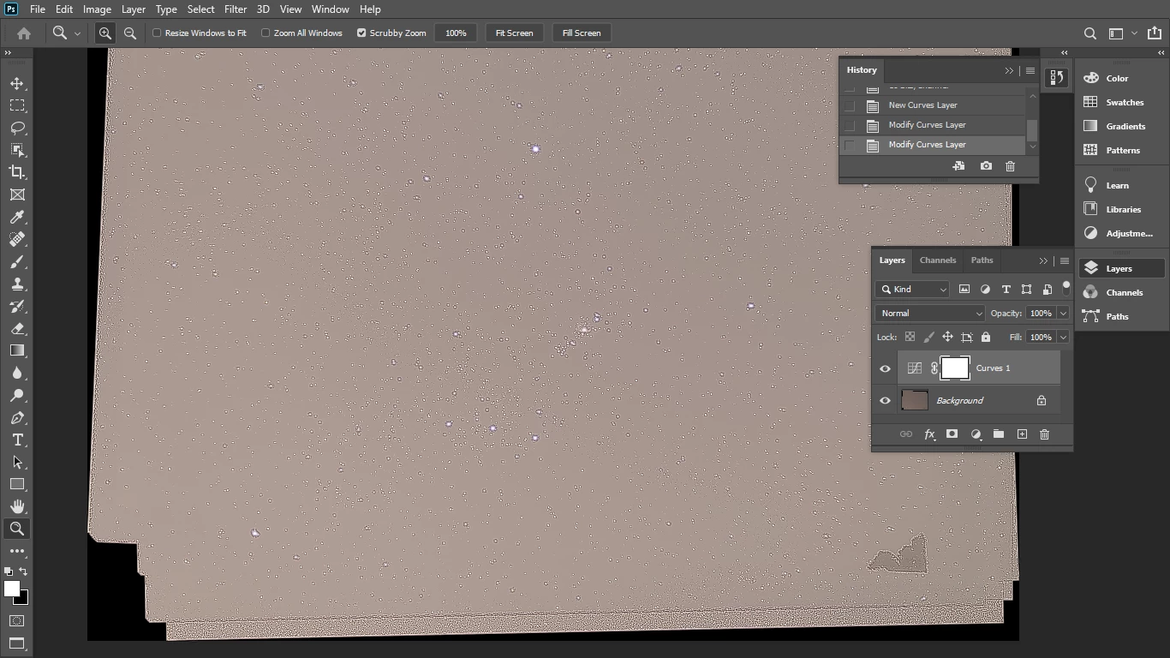Toggle lock transparent pixels
The height and width of the screenshot is (658, 1170).
click(910, 337)
